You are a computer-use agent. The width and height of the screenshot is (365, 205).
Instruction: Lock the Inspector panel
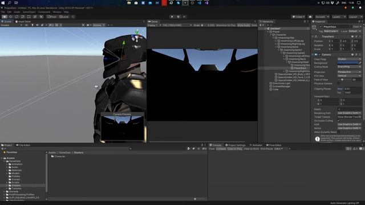(359, 22)
